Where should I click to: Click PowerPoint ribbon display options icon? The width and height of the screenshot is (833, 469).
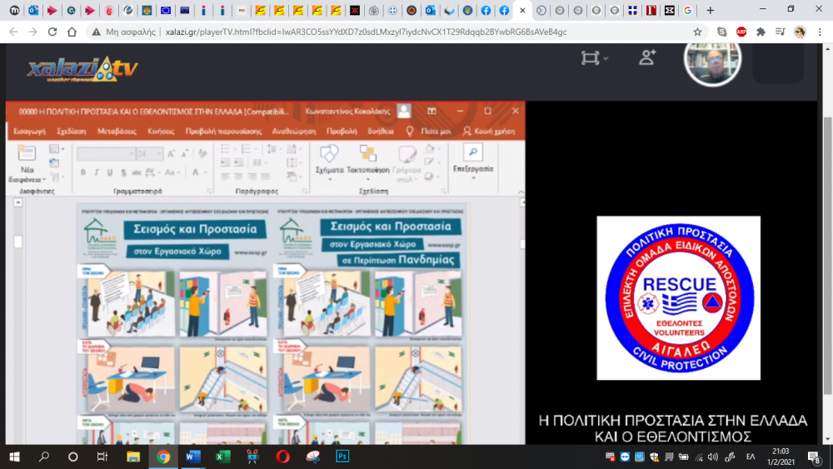431,111
